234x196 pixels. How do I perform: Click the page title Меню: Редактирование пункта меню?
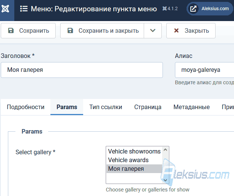(94, 9)
